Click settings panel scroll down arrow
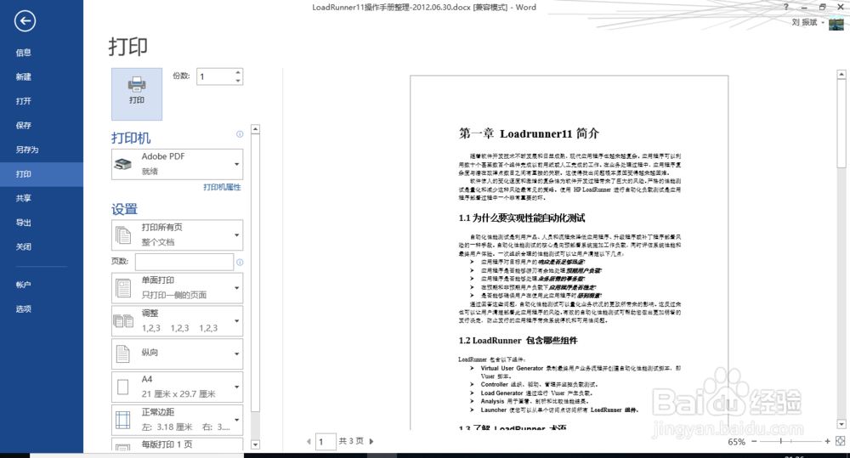850x458 pixels. (x=255, y=445)
